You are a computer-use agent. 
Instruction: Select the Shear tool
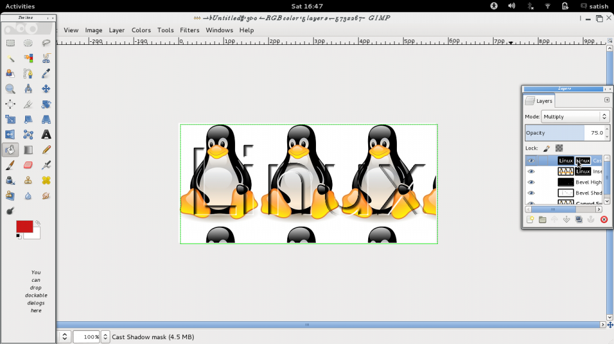pos(28,119)
